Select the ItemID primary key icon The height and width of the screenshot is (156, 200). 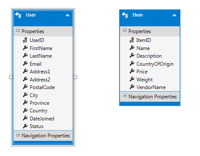click(x=132, y=40)
